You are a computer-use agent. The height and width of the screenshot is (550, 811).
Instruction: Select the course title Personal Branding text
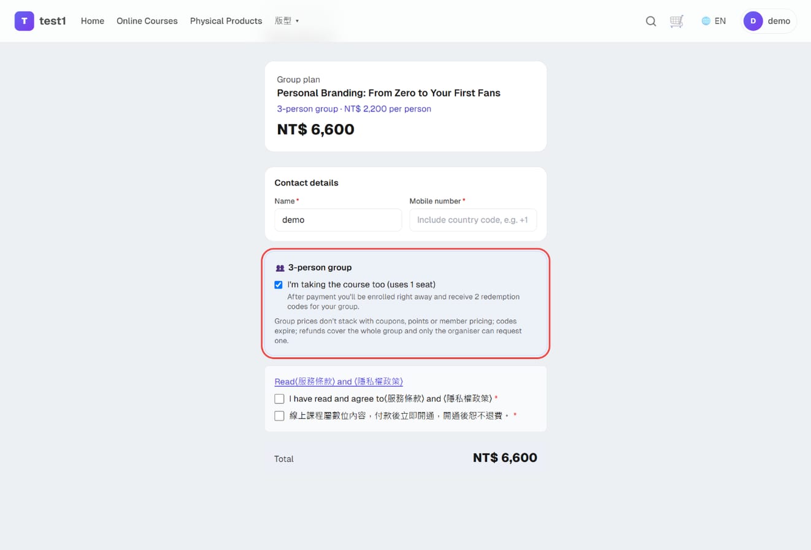coord(389,93)
